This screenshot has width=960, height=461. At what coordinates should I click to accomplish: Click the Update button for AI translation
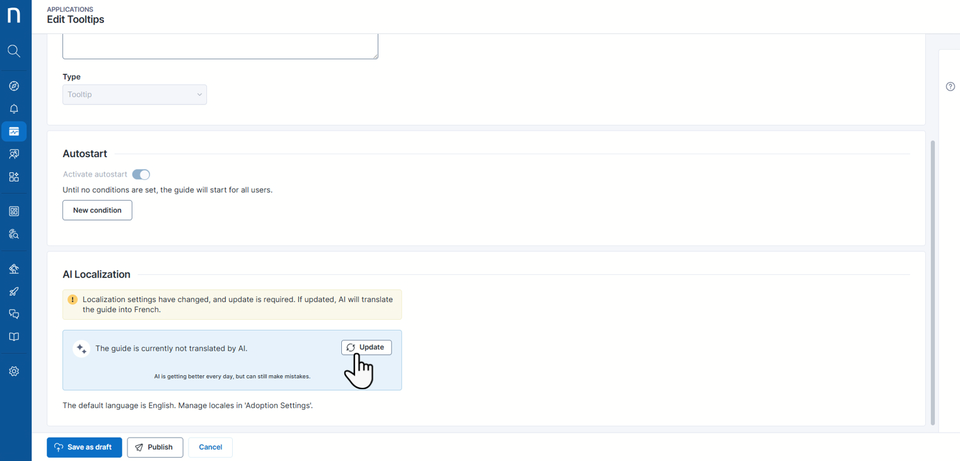click(x=366, y=347)
